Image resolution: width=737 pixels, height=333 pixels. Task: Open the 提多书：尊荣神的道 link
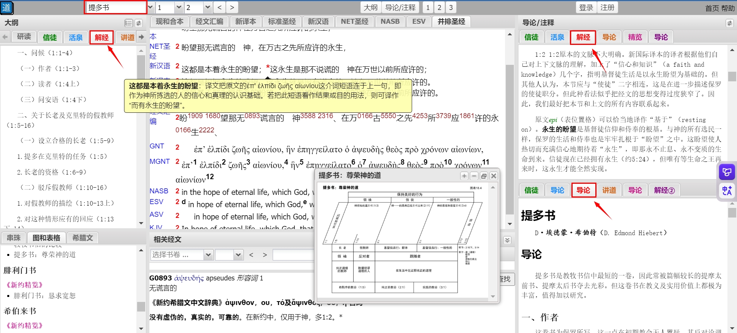45,255
